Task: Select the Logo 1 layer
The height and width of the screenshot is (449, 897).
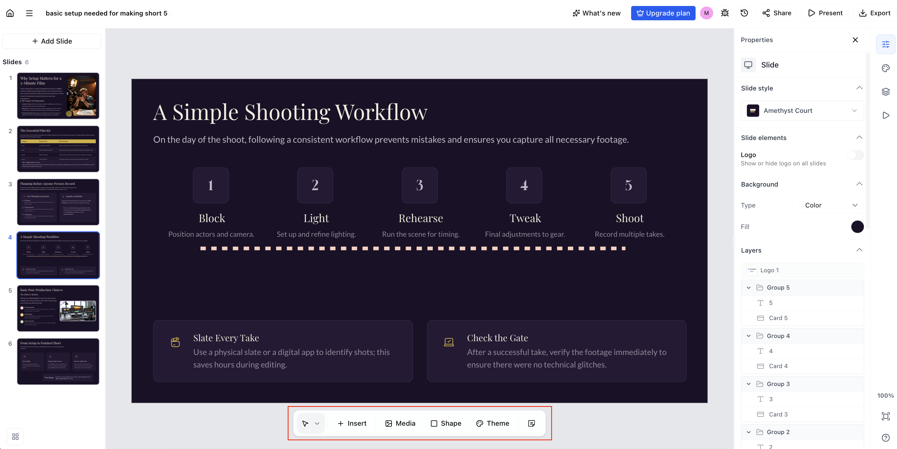Action: point(802,270)
